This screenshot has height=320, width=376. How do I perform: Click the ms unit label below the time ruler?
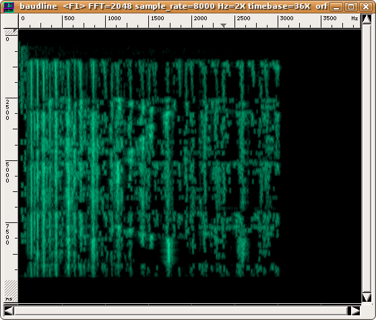pos(9,298)
